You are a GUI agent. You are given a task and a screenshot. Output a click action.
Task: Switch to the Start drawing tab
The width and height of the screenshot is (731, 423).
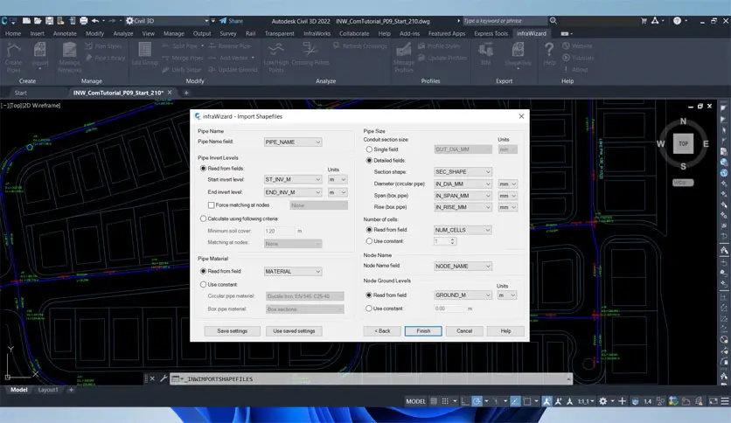point(20,93)
